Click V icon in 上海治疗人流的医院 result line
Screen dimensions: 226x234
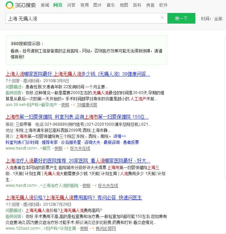pyautogui.click(x=96, y=186)
